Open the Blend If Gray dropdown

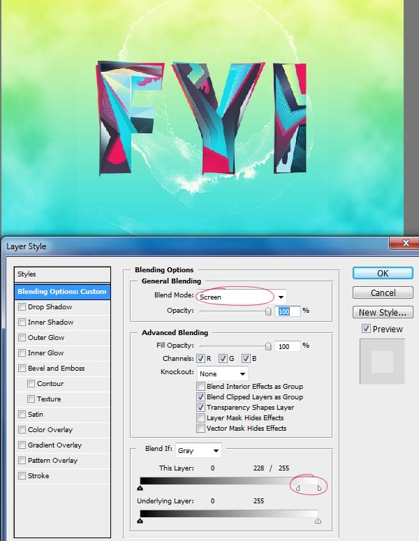click(198, 451)
